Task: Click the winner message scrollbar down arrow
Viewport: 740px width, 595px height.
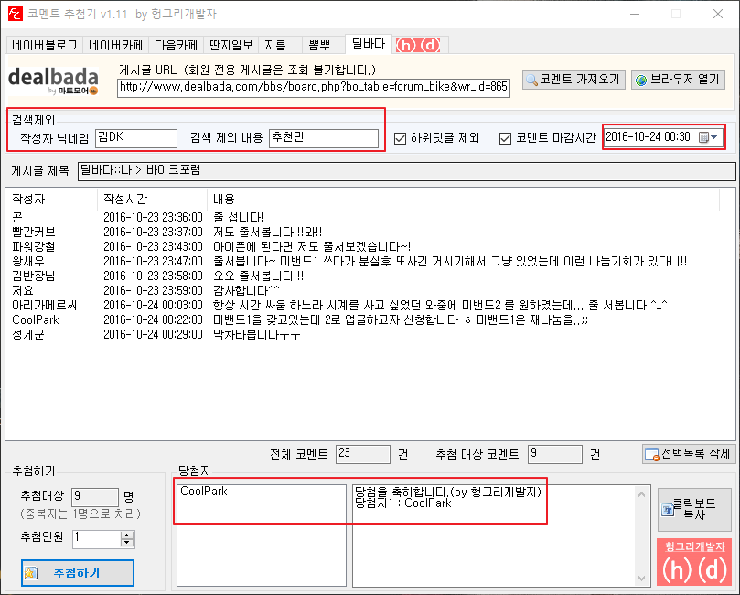Action: coord(641,578)
